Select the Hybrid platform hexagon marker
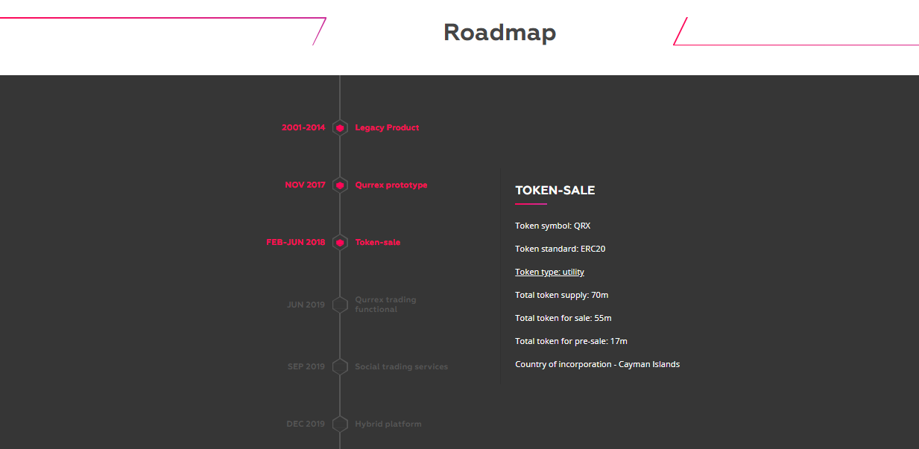This screenshot has width=919, height=449. pyautogui.click(x=340, y=424)
